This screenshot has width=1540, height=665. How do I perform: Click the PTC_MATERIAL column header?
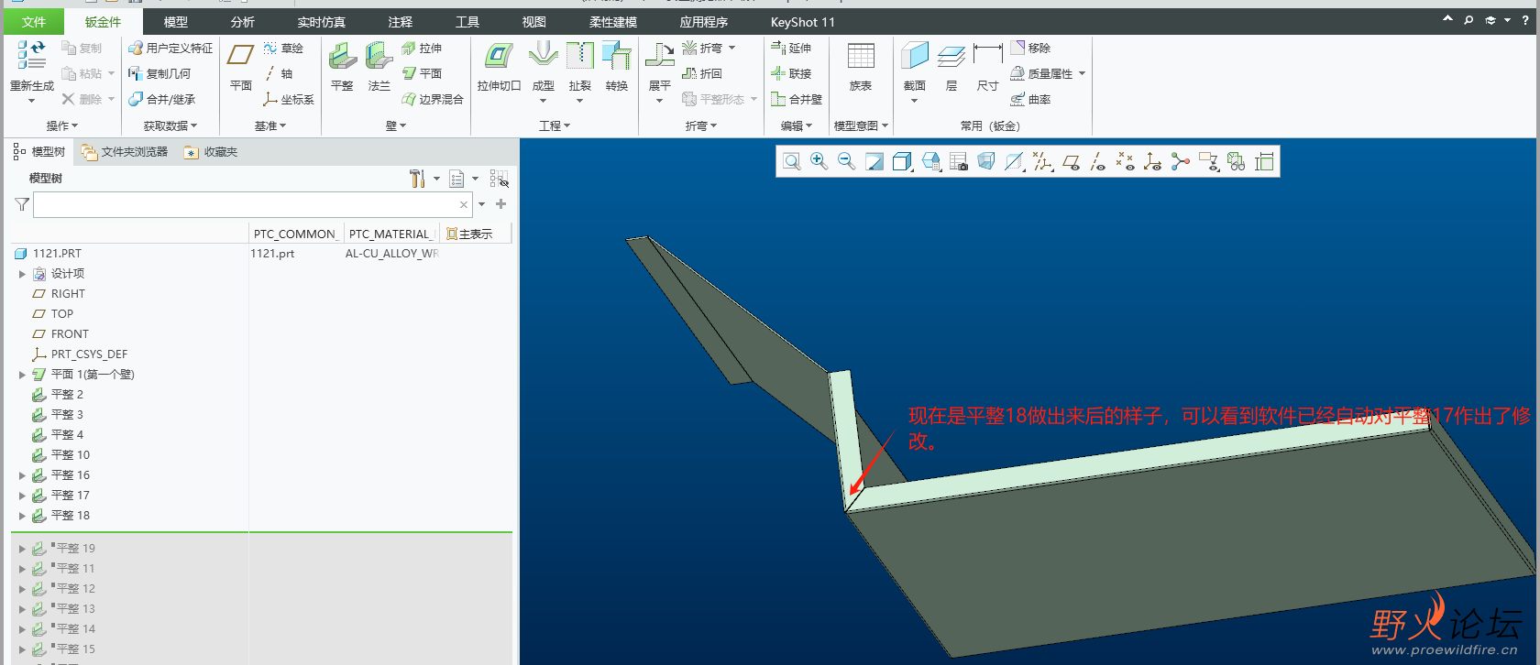pos(390,234)
